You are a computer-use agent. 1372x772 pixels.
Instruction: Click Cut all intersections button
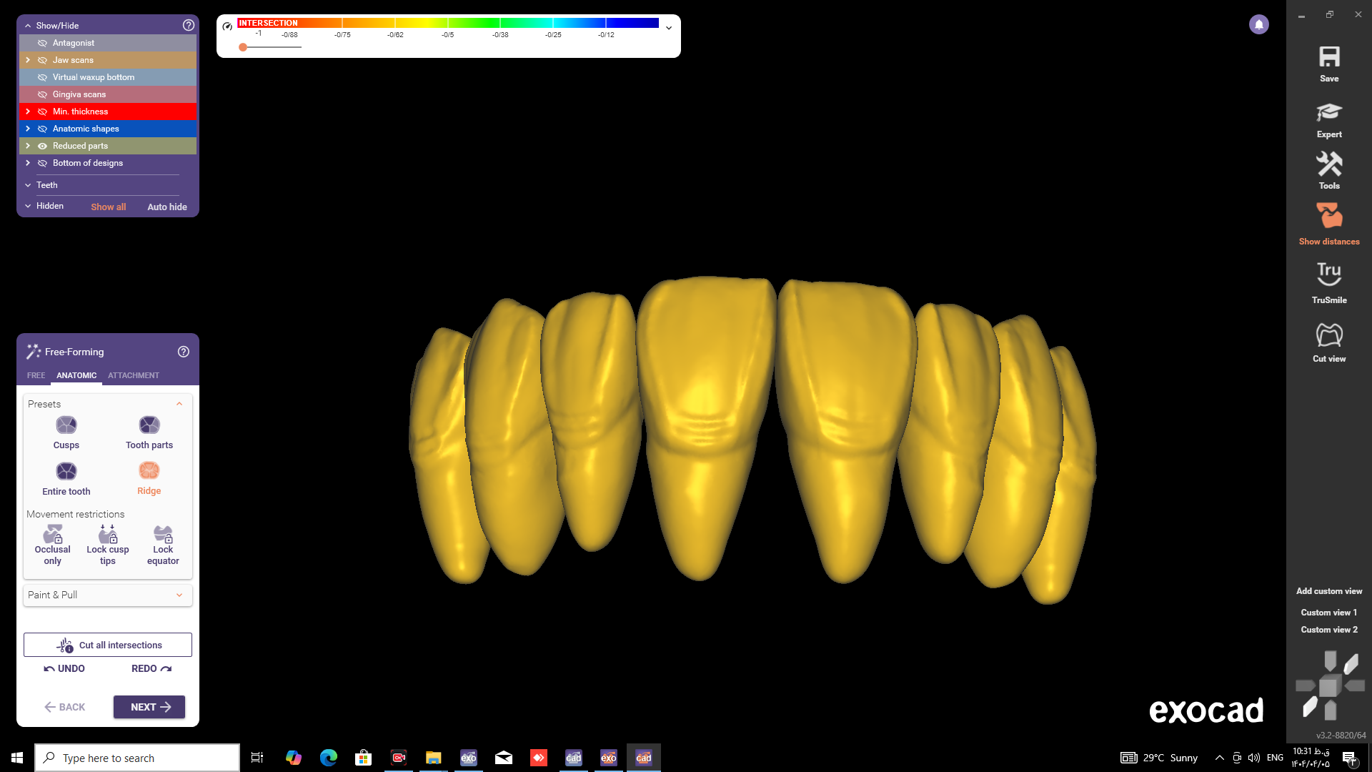(x=108, y=645)
